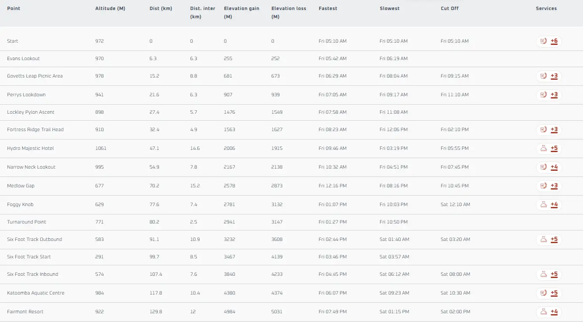This screenshot has width=583, height=322.
Task: Expand the +3 services for Govetts Leap Picnic Area
Action: (554, 76)
